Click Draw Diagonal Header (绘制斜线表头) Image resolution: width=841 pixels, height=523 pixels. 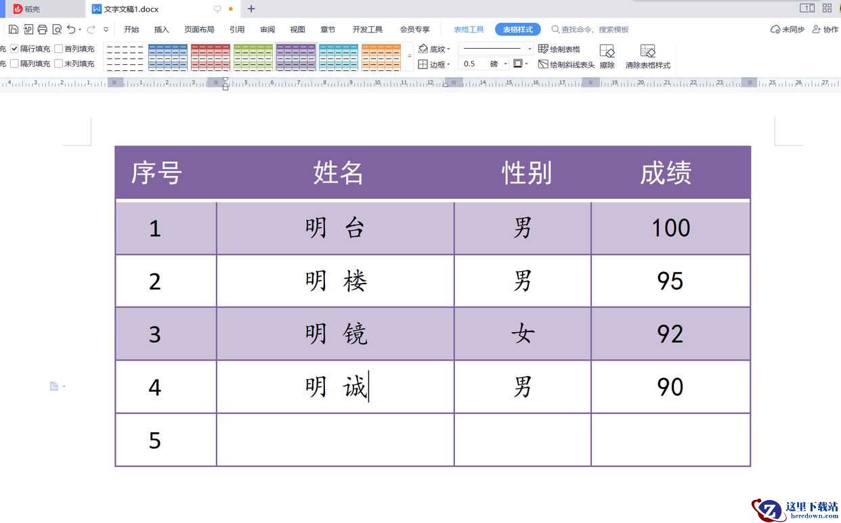click(566, 64)
